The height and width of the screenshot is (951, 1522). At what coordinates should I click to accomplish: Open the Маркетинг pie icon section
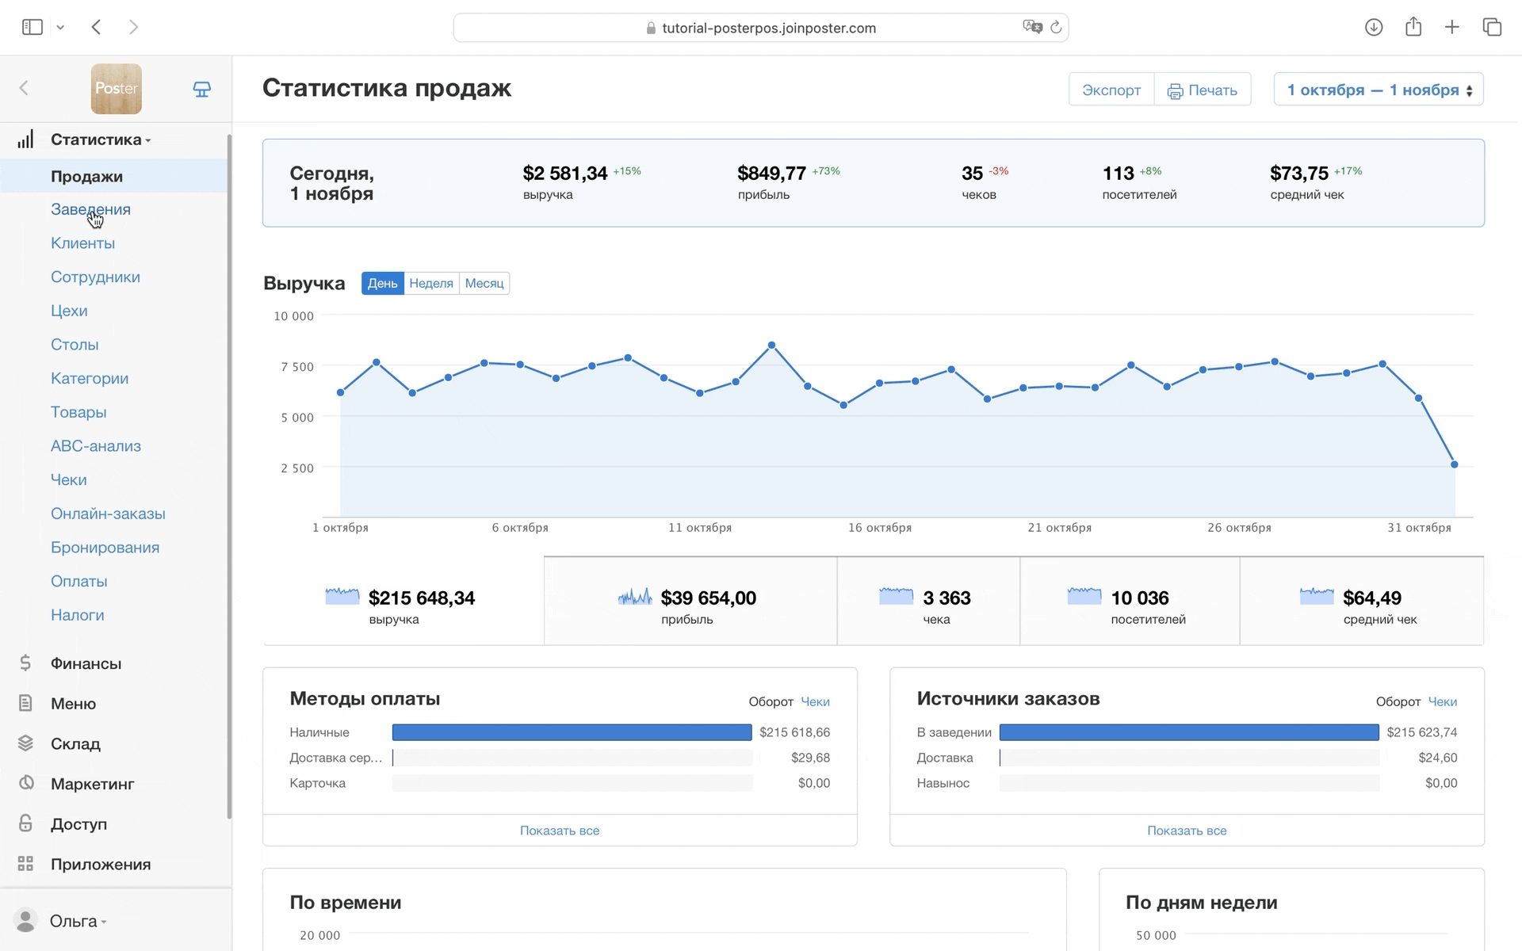[25, 784]
